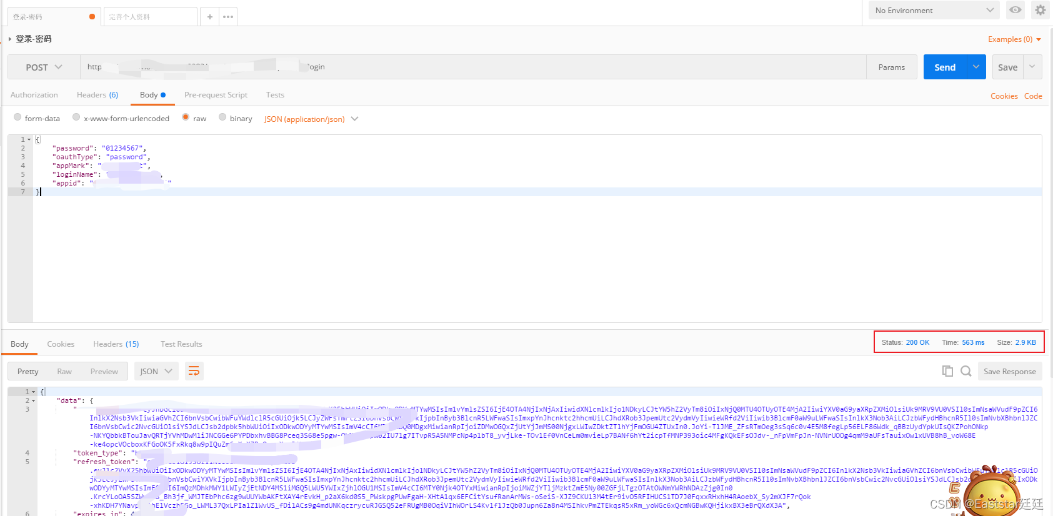The height and width of the screenshot is (516, 1053).
Task: Click the Save Response button
Action: [1010, 371]
